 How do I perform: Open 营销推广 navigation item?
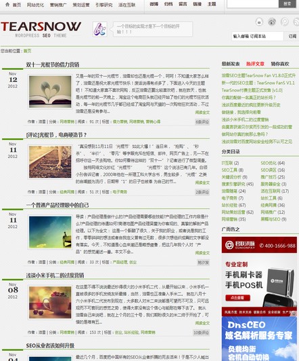click(x=58, y=5)
